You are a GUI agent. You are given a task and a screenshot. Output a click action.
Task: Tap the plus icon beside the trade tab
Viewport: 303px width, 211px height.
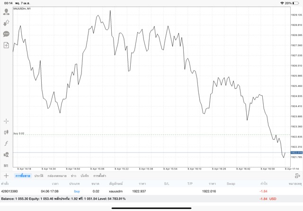(x=6, y=176)
